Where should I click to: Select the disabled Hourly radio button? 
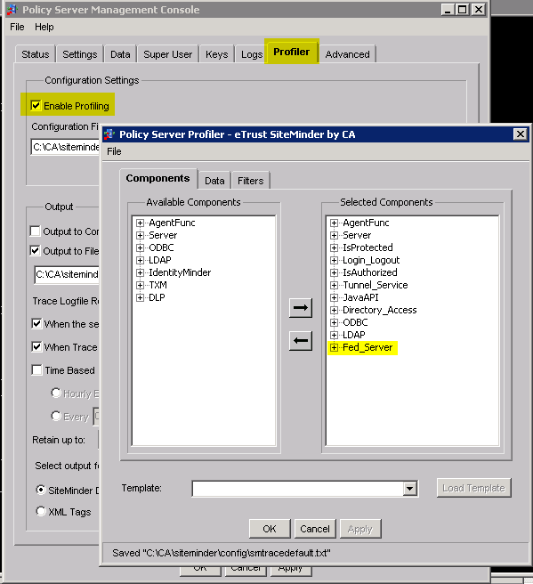coord(56,393)
